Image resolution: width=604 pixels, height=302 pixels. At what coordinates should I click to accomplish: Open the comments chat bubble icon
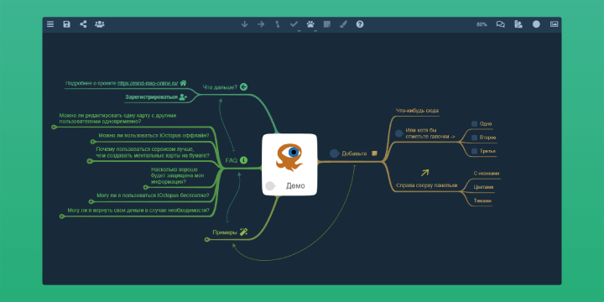coord(500,24)
